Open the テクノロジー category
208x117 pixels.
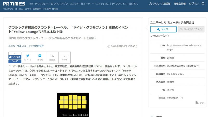(42, 4)
